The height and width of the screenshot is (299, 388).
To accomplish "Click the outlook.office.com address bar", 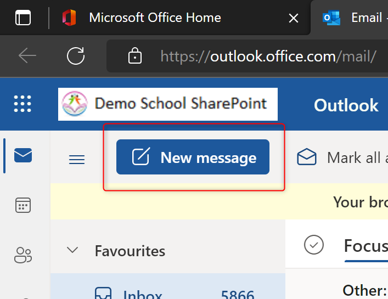I will (268, 55).
